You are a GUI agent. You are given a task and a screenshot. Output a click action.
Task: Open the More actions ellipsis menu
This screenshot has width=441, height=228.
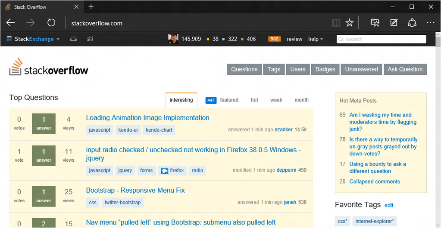[x=430, y=23]
